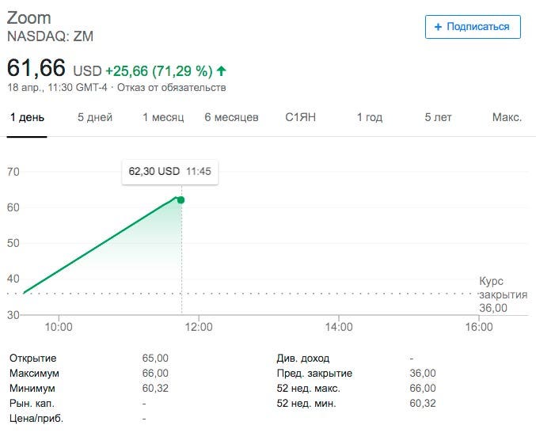Click the Див. доход label
The image size is (536, 433).
303,358
